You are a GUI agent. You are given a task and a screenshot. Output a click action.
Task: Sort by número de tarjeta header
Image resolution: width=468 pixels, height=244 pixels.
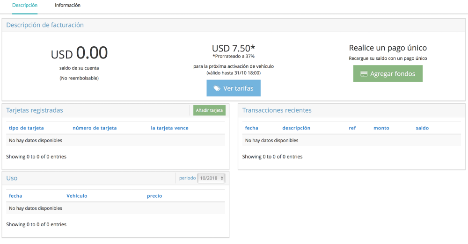pyautogui.click(x=95, y=128)
